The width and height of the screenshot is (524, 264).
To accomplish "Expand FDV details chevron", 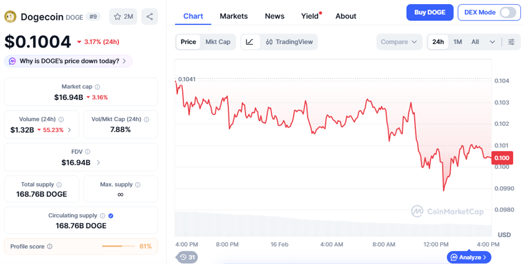I will click(98, 162).
